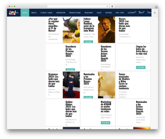Viewport: 165px width, 139px height.
Task: Open the golden Oscar statuette thumbnail
Action: click(x=107, y=85)
